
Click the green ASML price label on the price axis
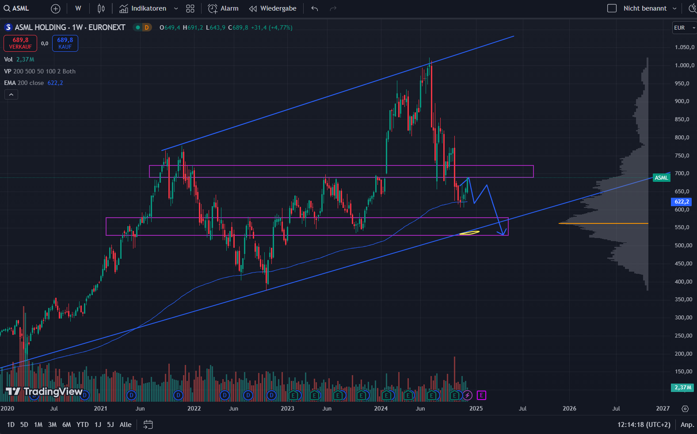[661, 178]
